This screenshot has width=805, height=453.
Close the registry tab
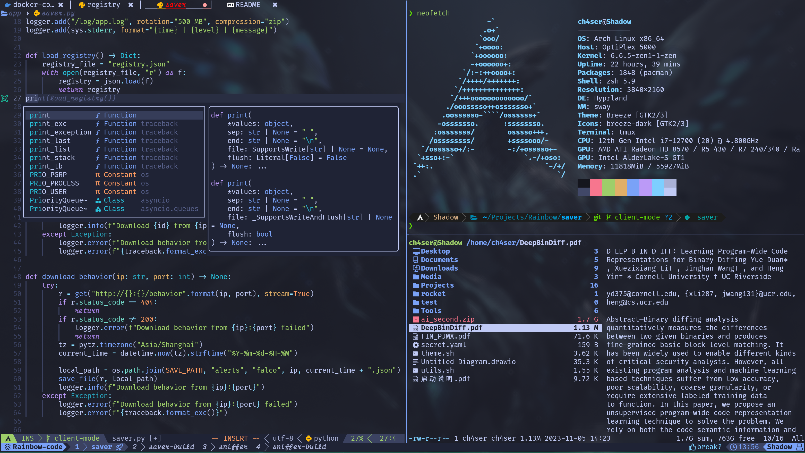click(x=131, y=5)
